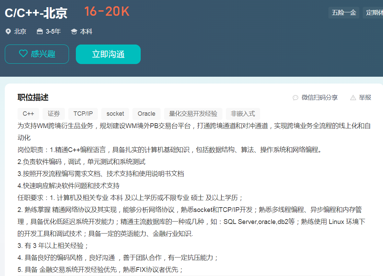Screen dimensions: 383x276
Task: Click the TCP/IP skill tag
Action: 83,114
